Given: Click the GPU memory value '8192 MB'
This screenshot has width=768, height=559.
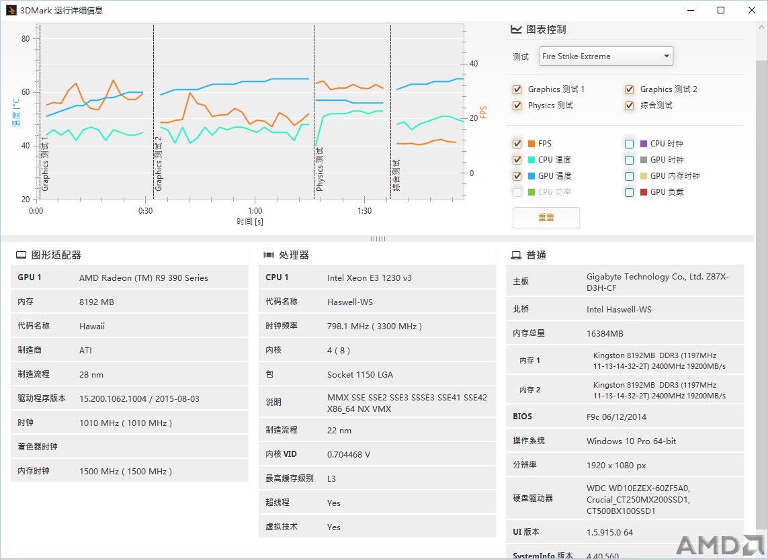Looking at the screenshot, I should [x=97, y=302].
